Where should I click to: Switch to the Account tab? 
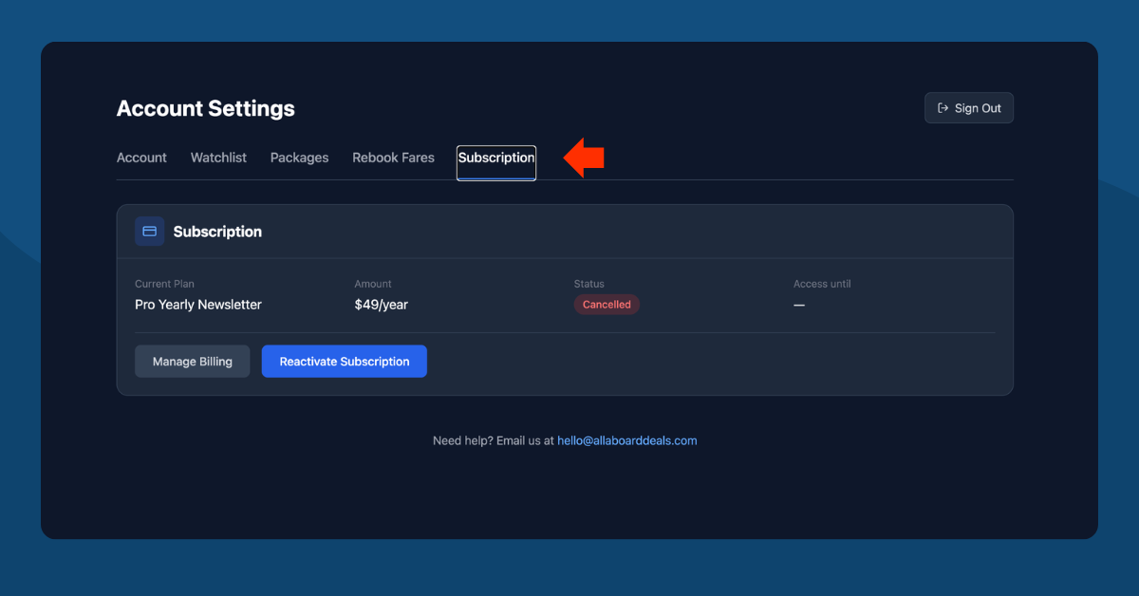point(140,158)
